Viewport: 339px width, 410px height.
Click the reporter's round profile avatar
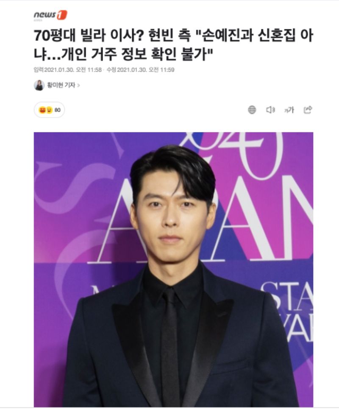(39, 85)
